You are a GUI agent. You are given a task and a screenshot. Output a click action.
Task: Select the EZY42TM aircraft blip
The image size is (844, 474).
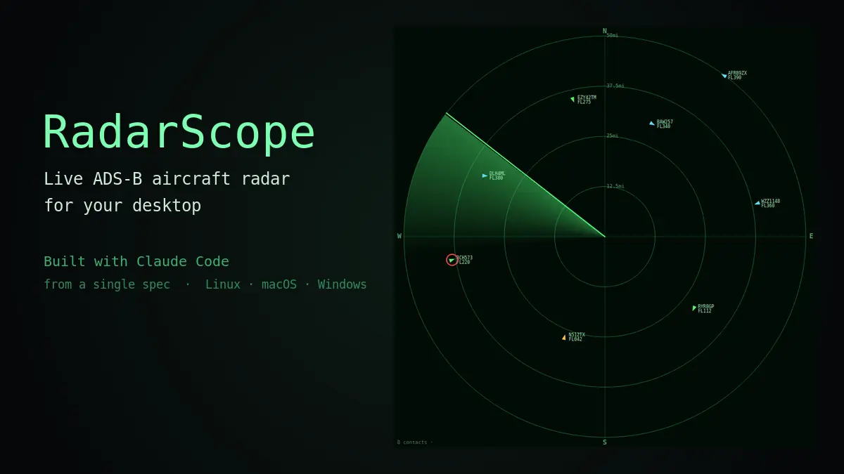[x=573, y=99]
